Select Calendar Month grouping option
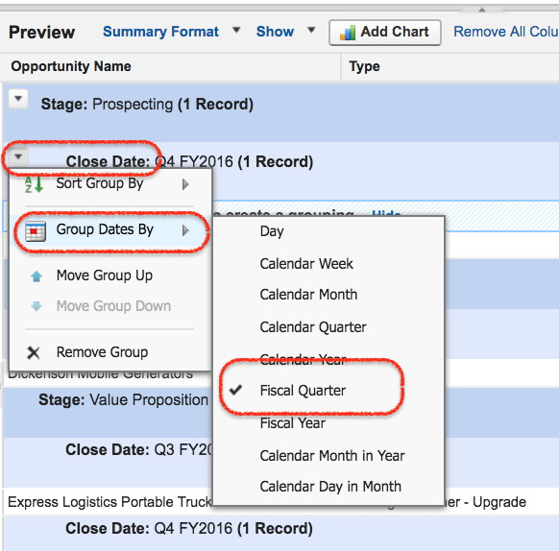This screenshot has height=551, width=559. coord(308,295)
